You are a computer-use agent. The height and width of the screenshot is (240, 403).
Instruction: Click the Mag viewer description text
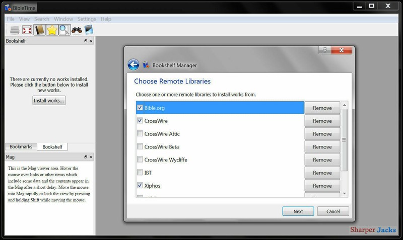pos(49,184)
